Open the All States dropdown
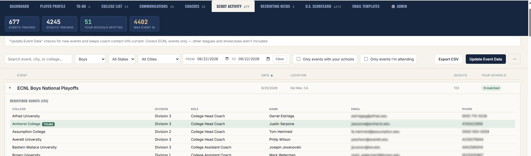Screen dimensions: 531x156 [122, 59]
